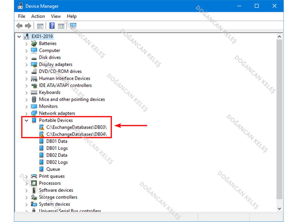Click the Batteries category icon
Screen dimensions: 292x222
34,43
